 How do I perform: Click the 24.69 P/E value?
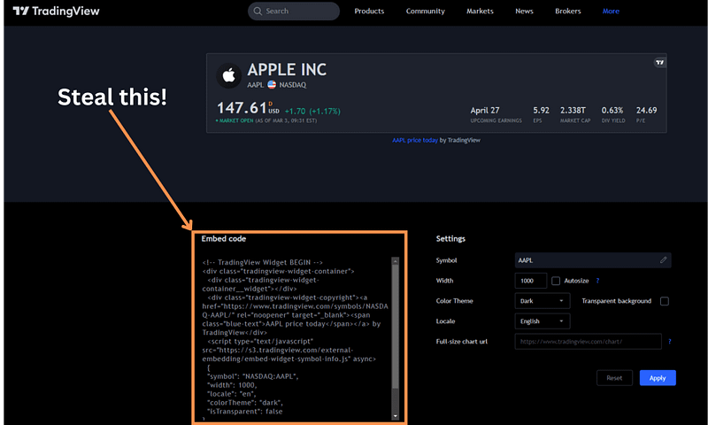pyautogui.click(x=647, y=110)
